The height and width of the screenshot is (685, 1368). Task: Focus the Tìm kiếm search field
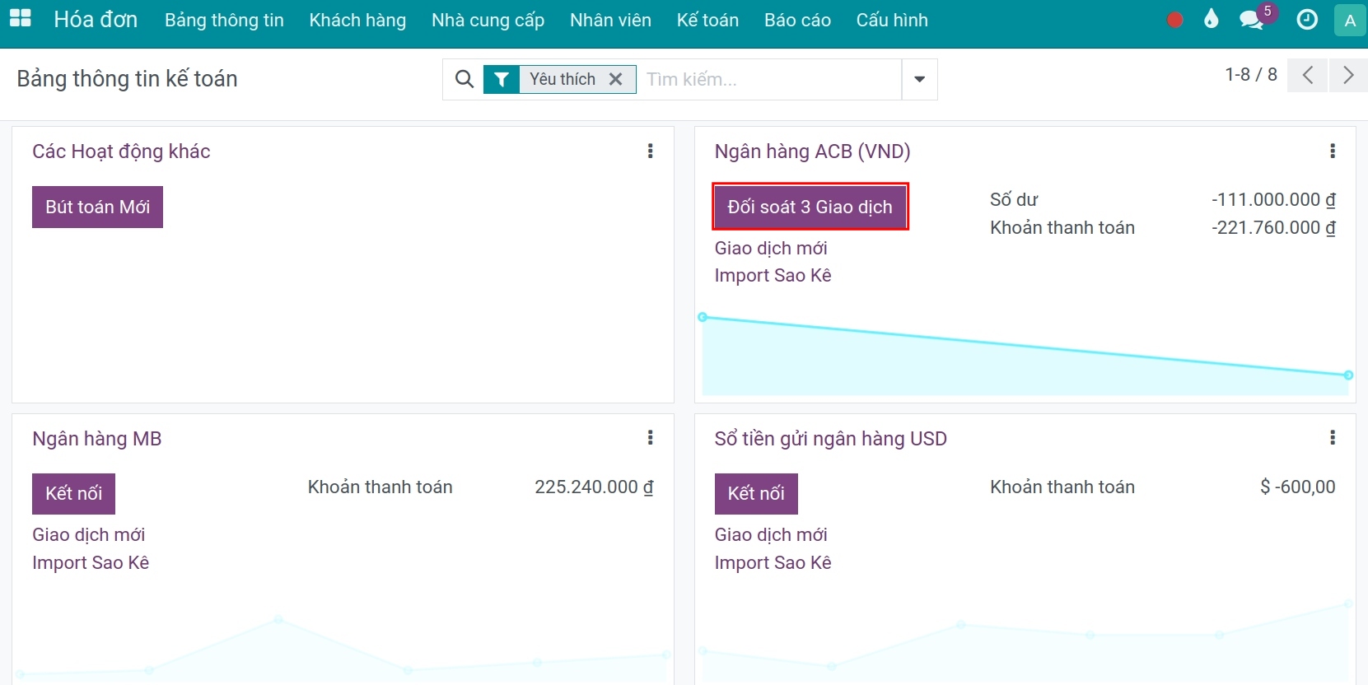click(770, 79)
